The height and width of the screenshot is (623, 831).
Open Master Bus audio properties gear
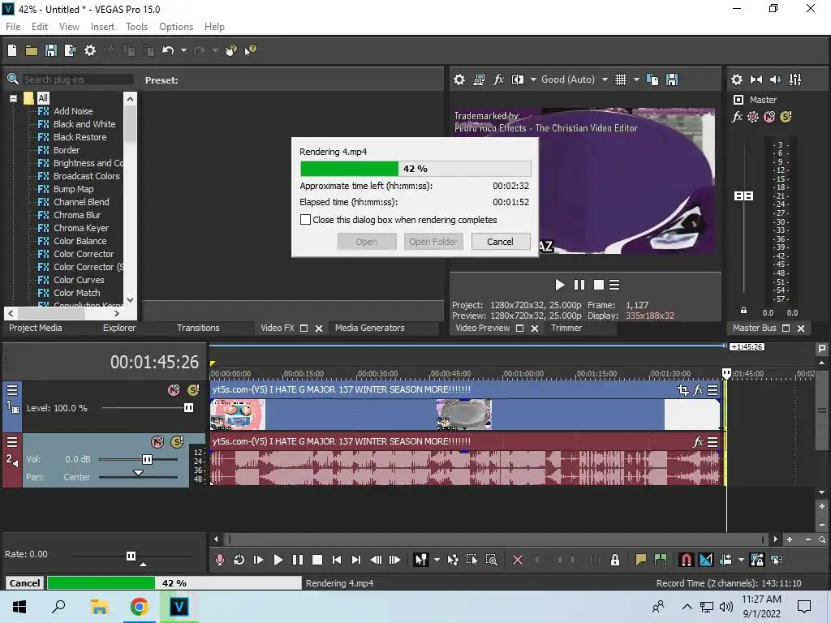click(737, 79)
